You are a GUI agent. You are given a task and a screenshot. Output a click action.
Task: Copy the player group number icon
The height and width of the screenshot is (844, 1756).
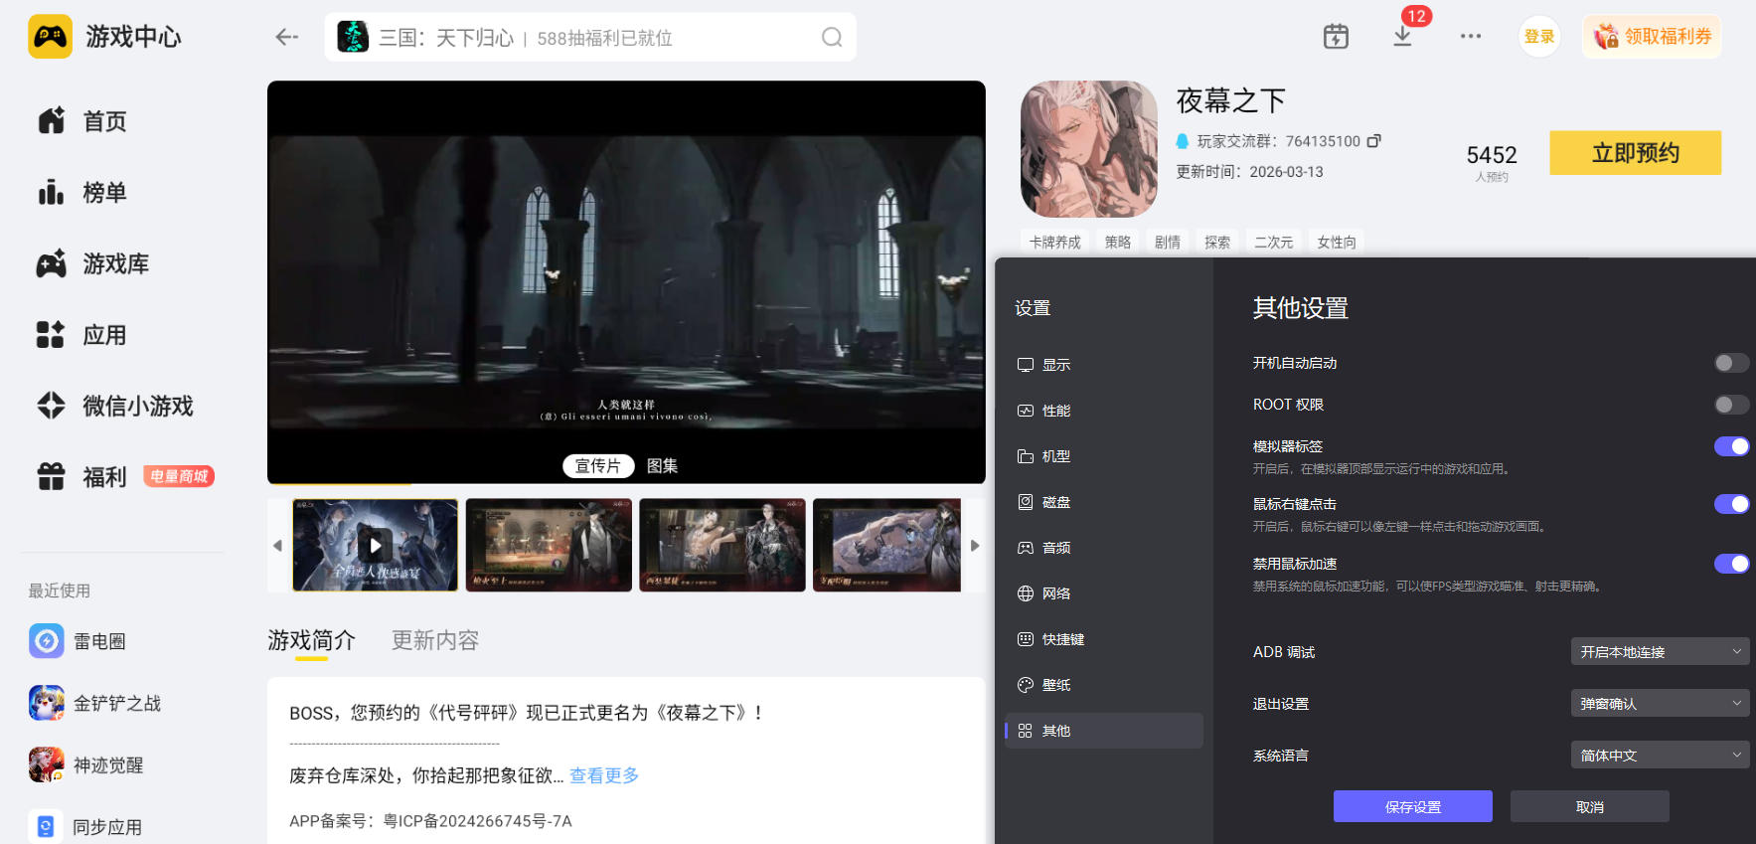(x=1374, y=141)
